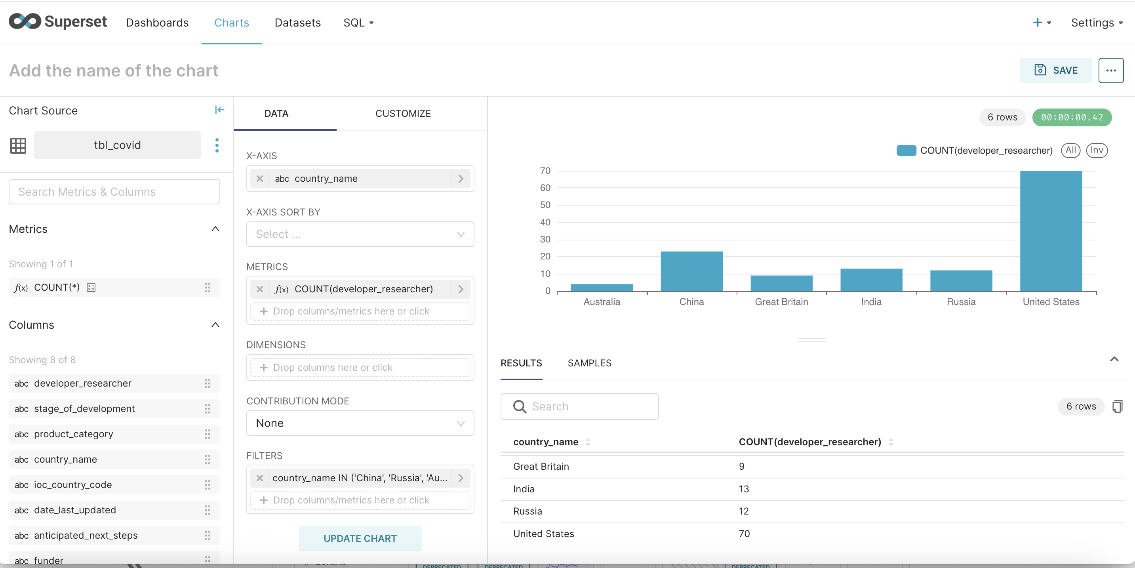The height and width of the screenshot is (568, 1135).
Task: Click the query time 00:00:00.42 badge
Action: pos(1072,117)
